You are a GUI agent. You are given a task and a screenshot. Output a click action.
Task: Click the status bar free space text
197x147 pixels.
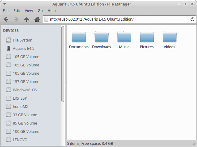click(90, 144)
